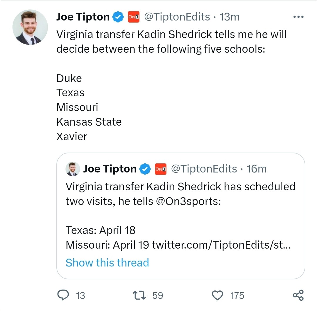317x311 pixels.
Task: Click Show this thread link
Action: [x=107, y=263]
